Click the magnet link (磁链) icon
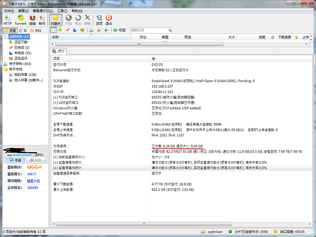This screenshot has width=316, height=237. [33, 20]
